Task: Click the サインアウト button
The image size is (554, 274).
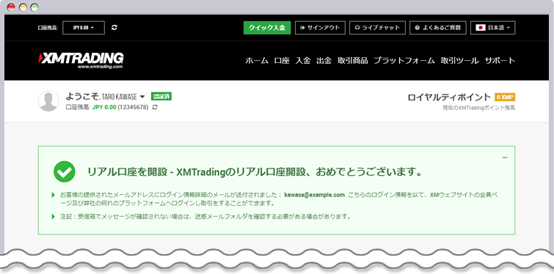Action: [320, 28]
